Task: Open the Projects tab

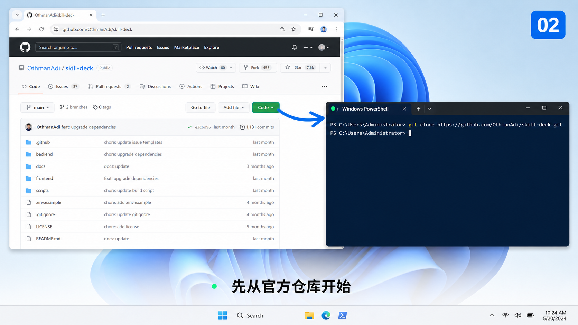Action: coord(222,86)
